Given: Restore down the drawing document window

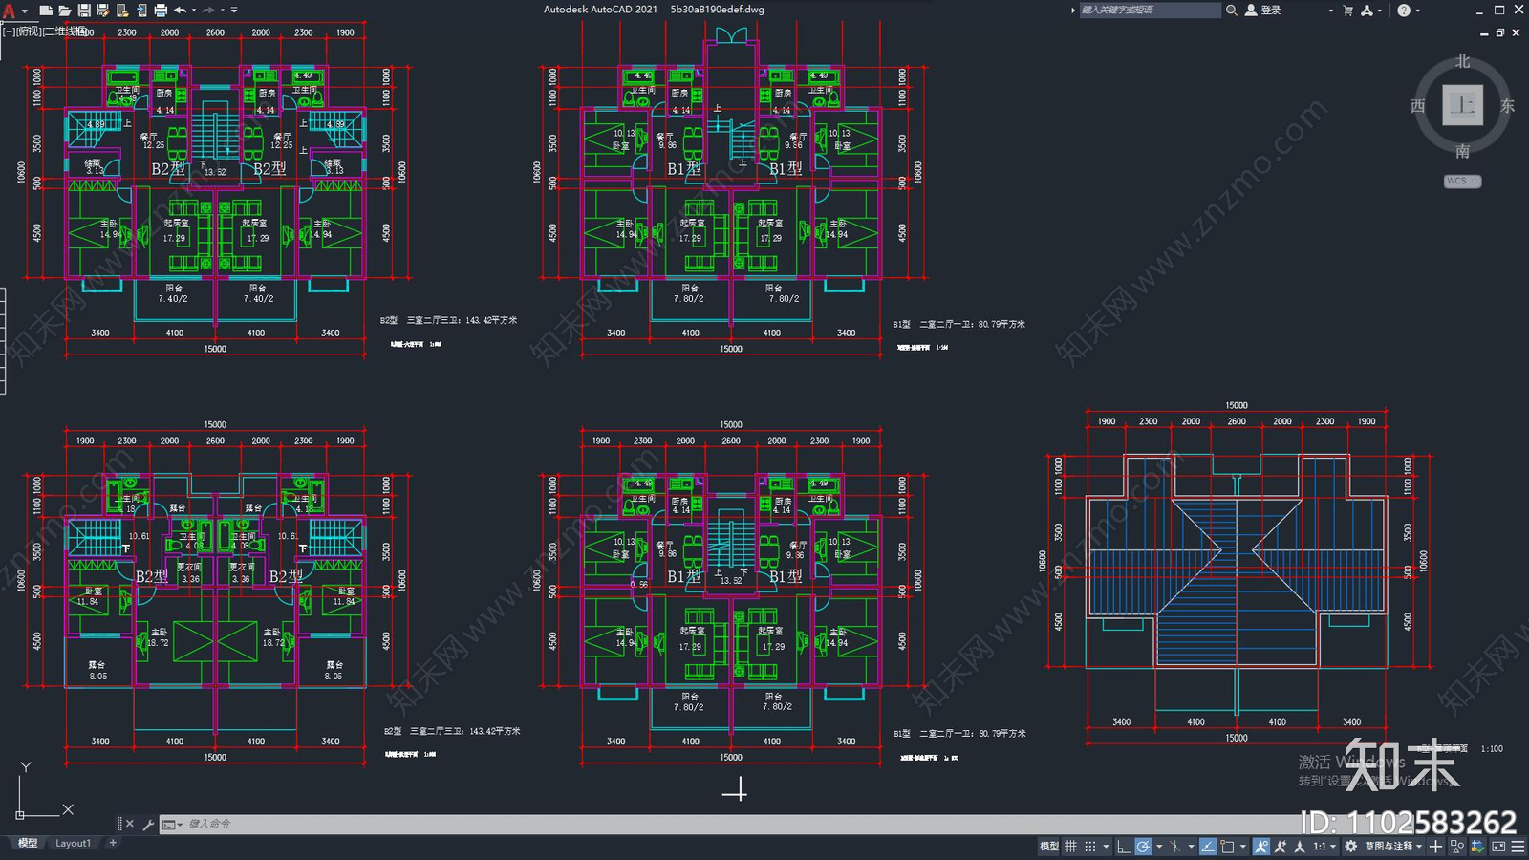Looking at the screenshot, I should coord(1500,32).
